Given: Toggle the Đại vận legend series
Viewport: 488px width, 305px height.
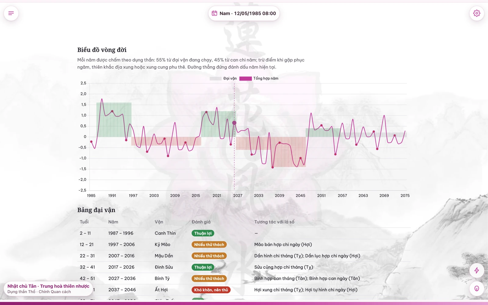Looking at the screenshot, I should [223, 78].
